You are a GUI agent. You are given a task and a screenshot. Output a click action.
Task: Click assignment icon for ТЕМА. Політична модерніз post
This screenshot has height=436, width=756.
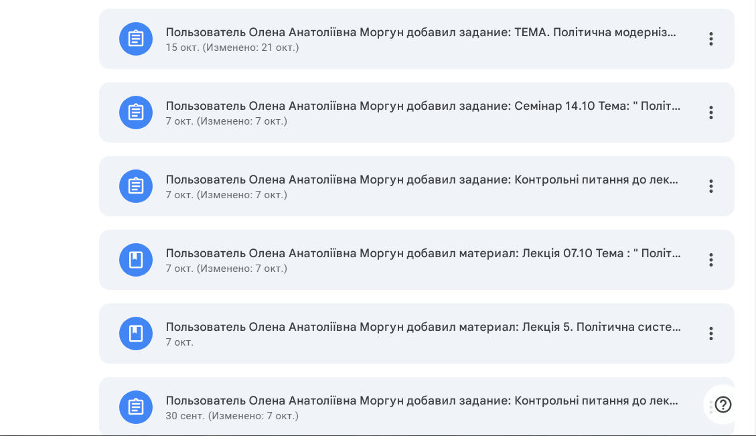pyautogui.click(x=136, y=39)
